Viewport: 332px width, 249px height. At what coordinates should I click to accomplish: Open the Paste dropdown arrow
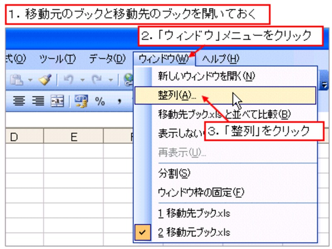tap(30, 80)
